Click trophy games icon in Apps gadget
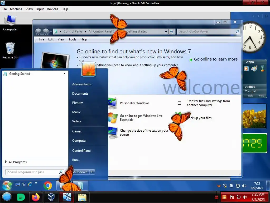The image size is (270, 203). (x=262, y=68)
